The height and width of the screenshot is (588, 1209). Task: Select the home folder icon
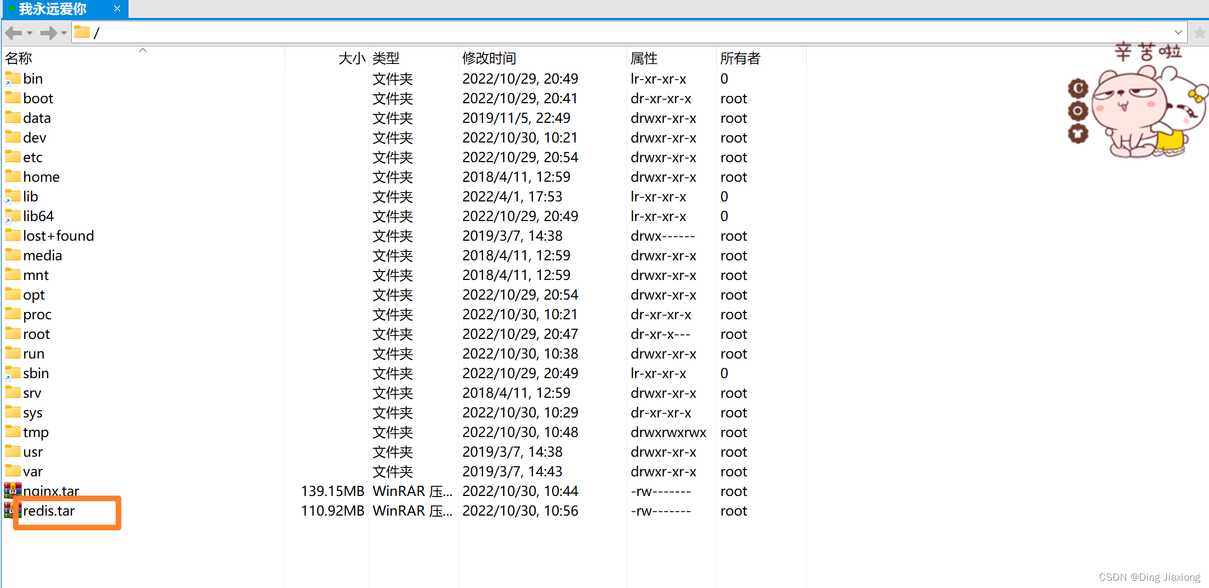click(x=12, y=177)
